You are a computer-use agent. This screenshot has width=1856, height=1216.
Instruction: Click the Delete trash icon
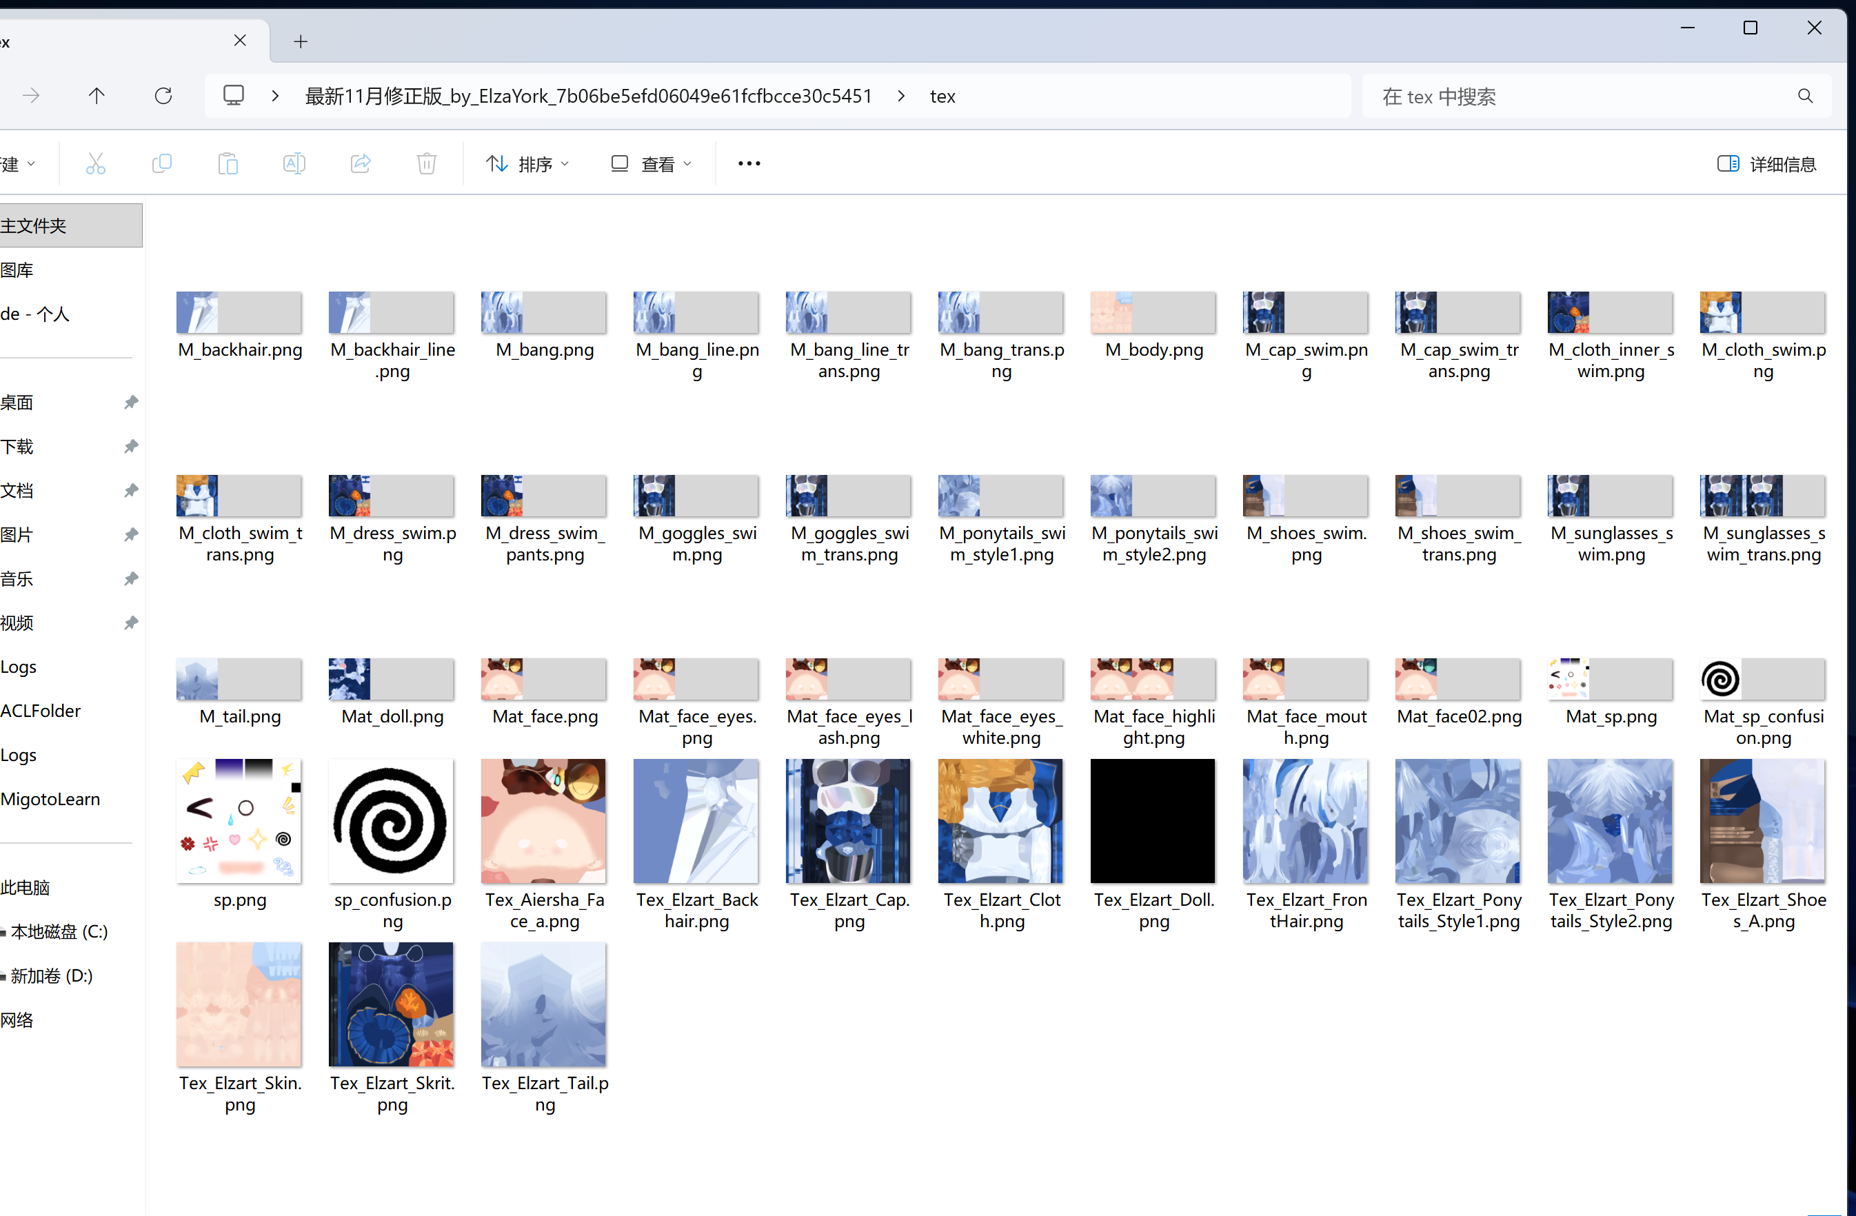pyautogui.click(x=427, y=163)
